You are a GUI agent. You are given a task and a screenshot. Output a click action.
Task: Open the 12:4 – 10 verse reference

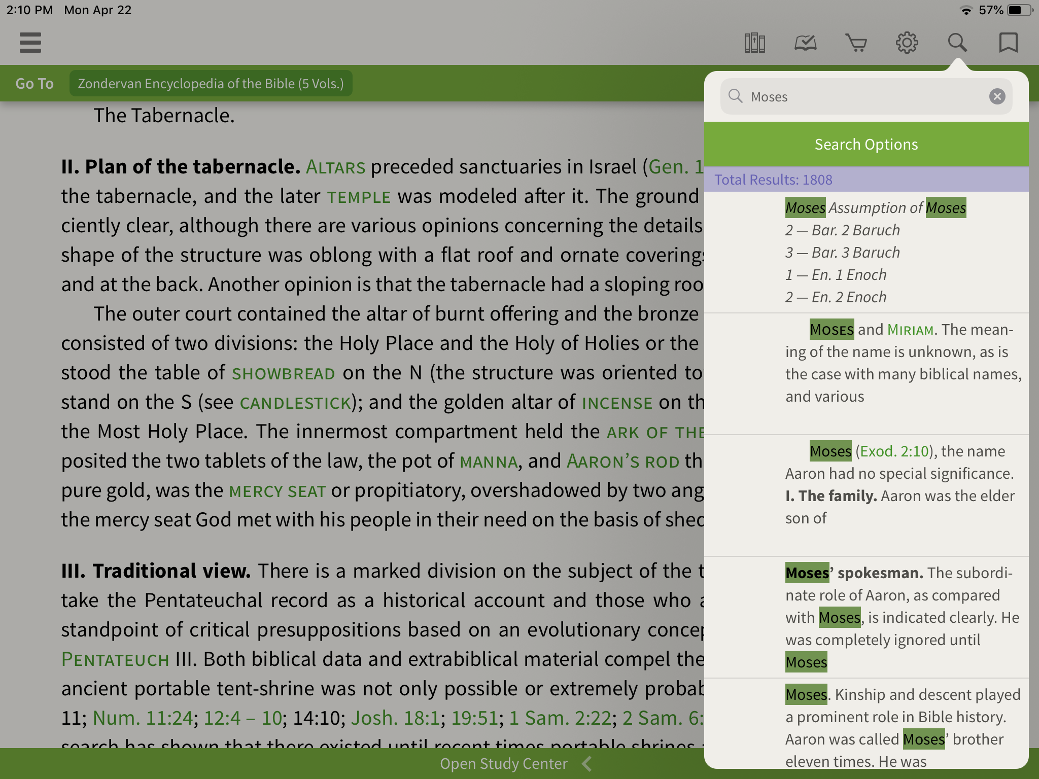click(x=243, y=718)
